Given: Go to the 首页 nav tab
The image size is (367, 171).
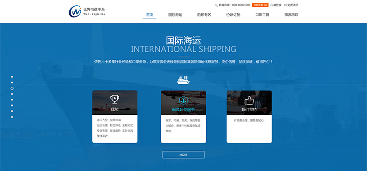Looking at the screenshot, I should pyautogui.click(x=150, y=15).
